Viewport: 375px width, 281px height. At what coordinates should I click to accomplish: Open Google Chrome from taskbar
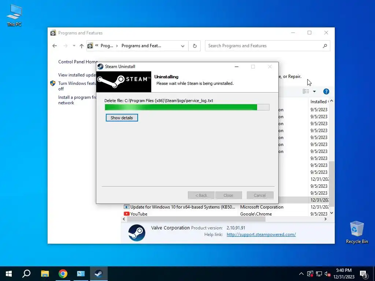pyautogui.click(x=63, y=274)
